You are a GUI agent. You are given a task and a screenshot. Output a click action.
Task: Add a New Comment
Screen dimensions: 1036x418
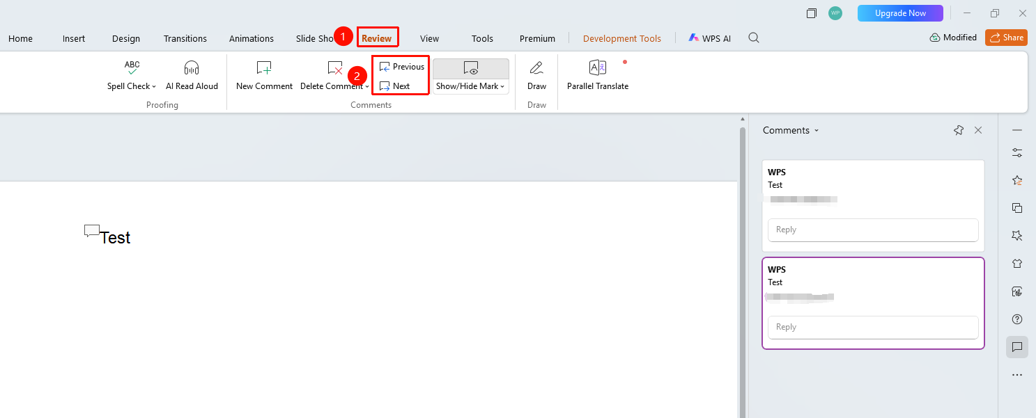tap(264, 76)
